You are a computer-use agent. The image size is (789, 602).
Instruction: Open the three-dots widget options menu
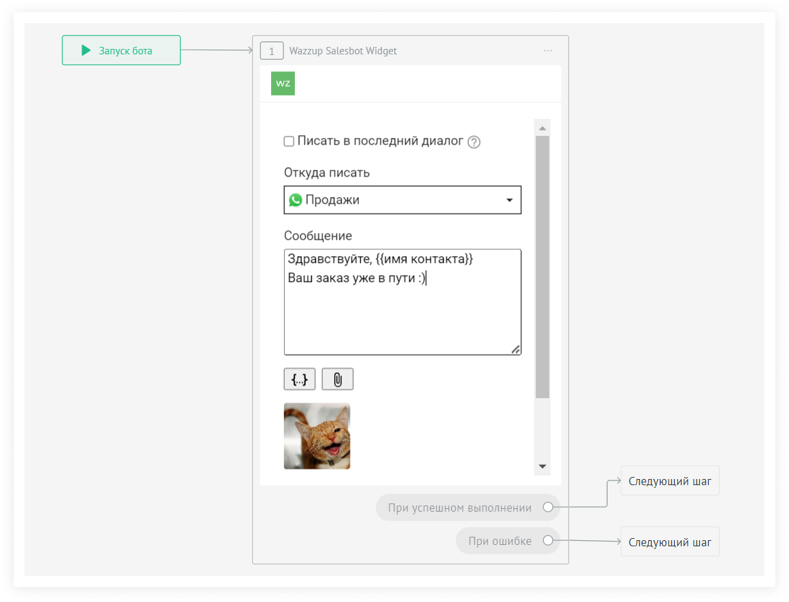pos(548,51)
